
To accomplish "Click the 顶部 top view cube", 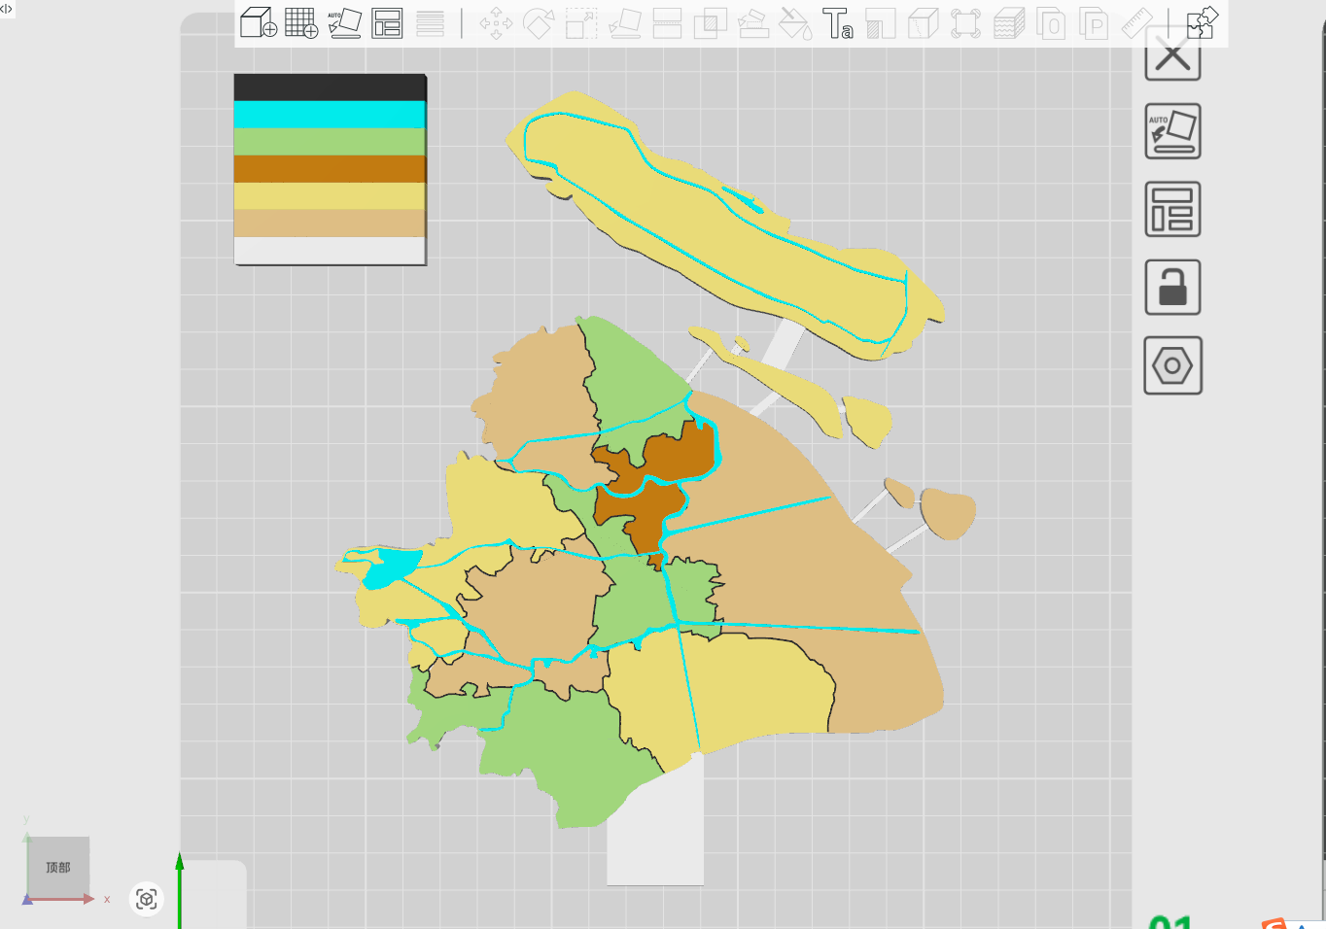I will pos(58,867).
